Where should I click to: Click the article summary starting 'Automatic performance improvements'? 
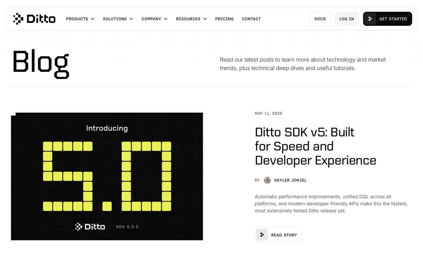331,204
